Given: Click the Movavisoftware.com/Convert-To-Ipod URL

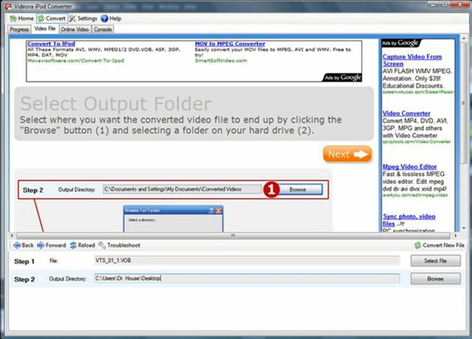Looking at the screenshot, I should 76,60.
